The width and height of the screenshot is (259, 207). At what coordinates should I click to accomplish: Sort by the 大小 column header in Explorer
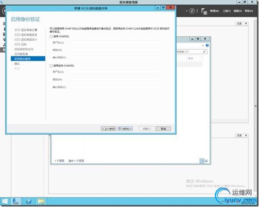click(x=190, y=58)
